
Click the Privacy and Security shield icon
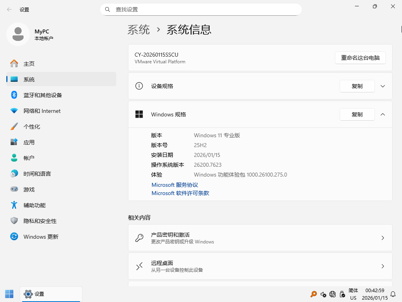14,221
